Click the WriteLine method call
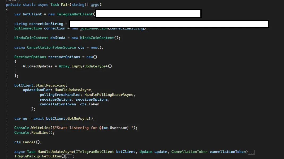284x159 pixels. click(x=41, y=128)
